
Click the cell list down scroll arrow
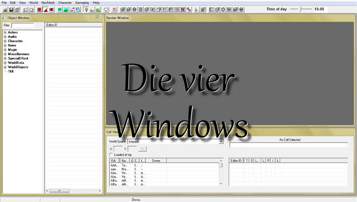click(221, 184)
